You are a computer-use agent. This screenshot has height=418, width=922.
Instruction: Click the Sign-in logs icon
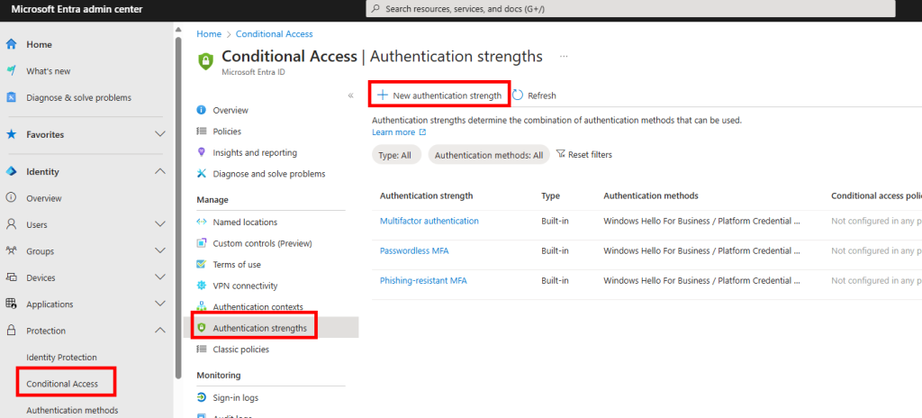[x=202, y=397]
